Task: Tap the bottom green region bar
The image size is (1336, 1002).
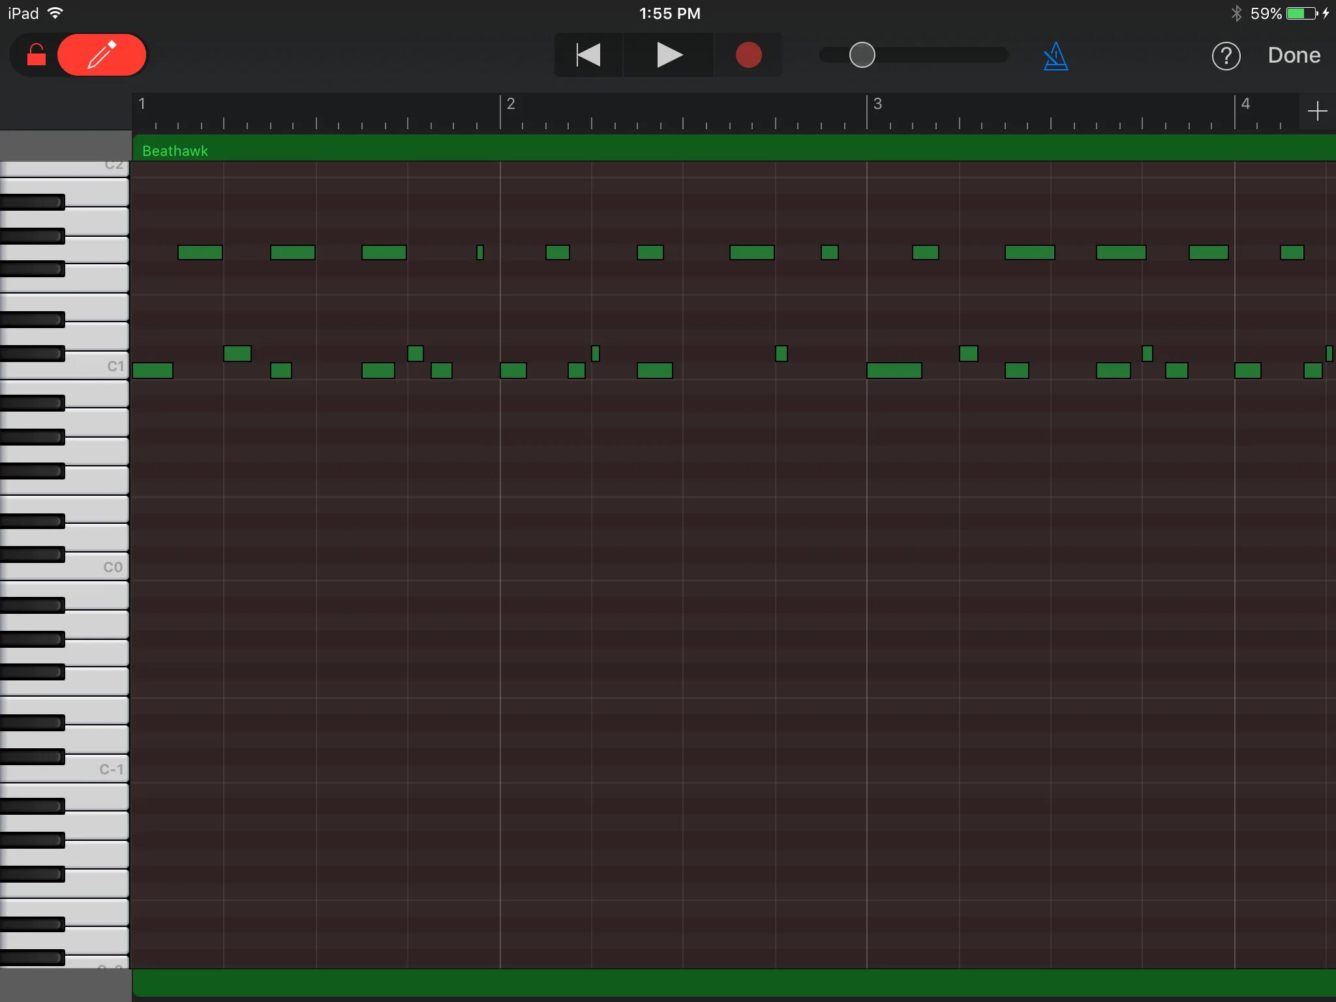Action: 733,982
